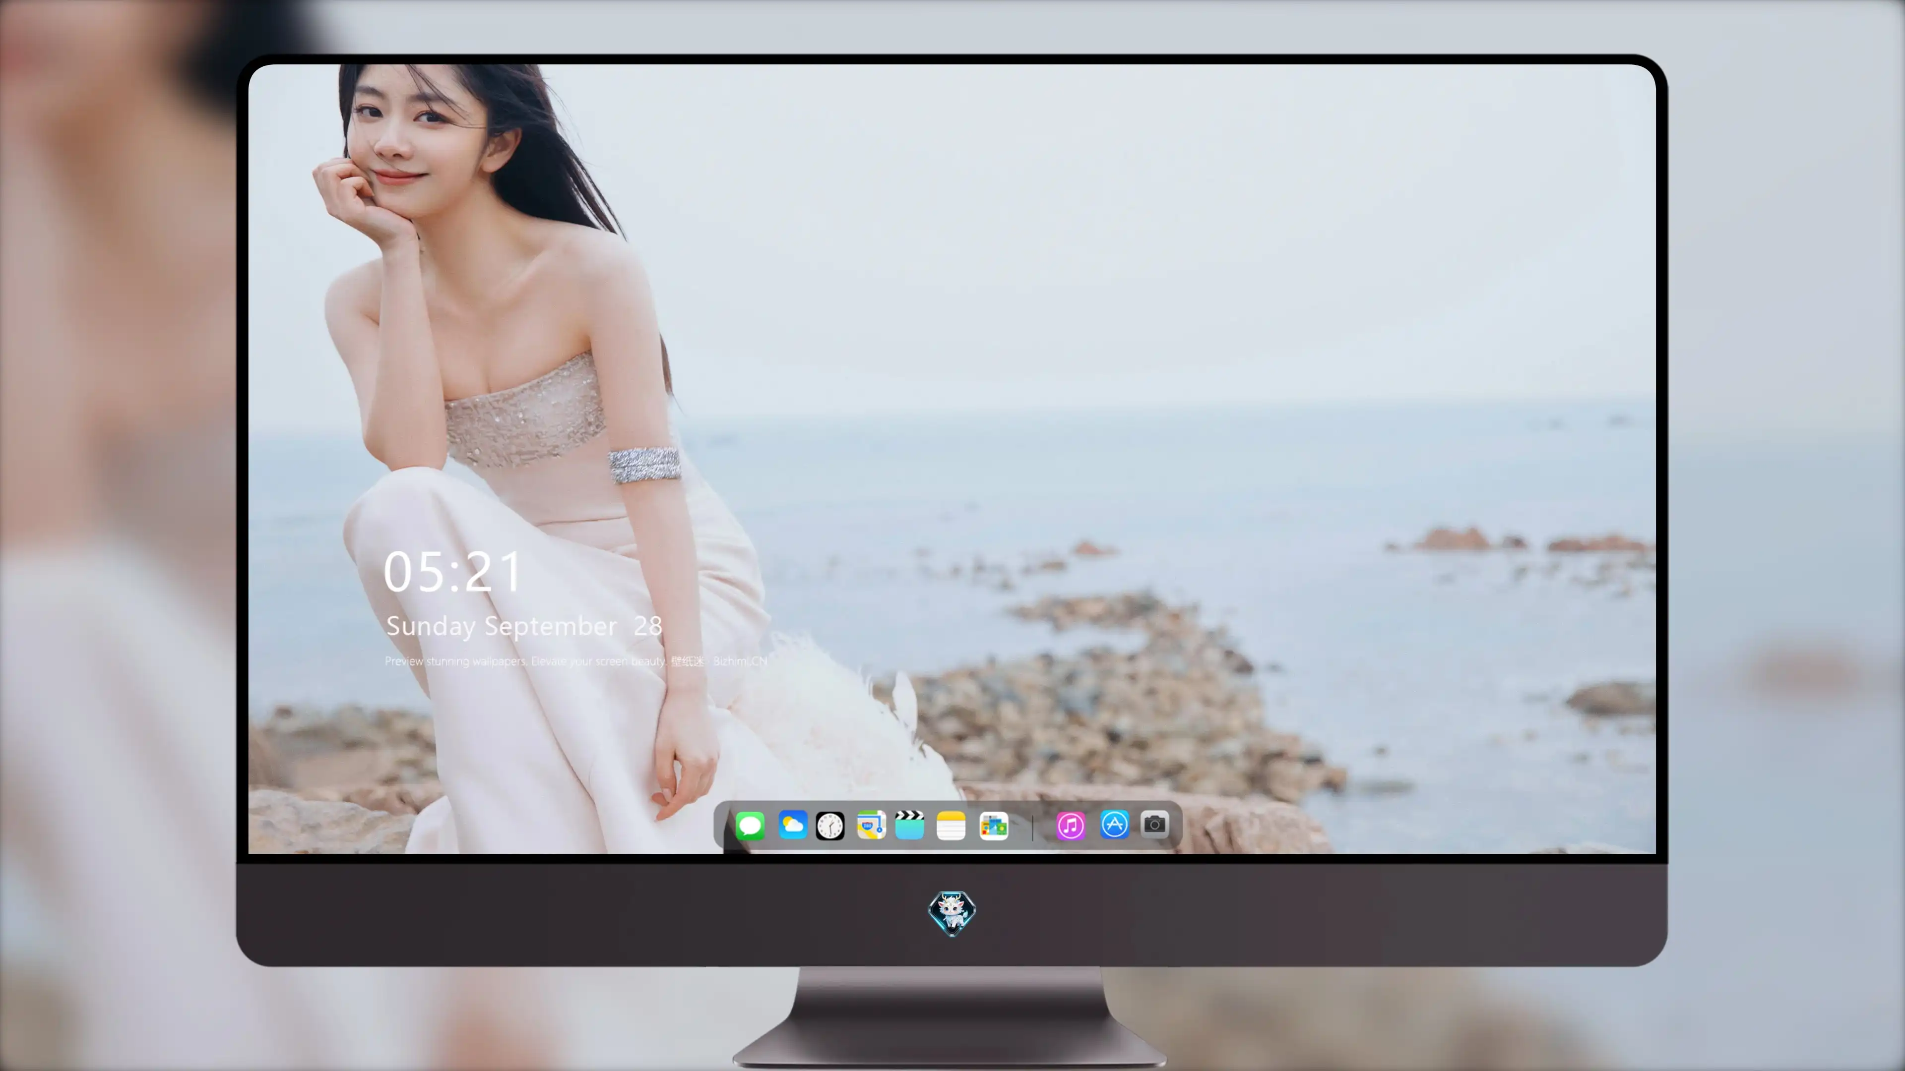The height and width of the screenshot is (1071, 1905).
Task: Open the Camera app in the dock
Action: (1154, 824)
